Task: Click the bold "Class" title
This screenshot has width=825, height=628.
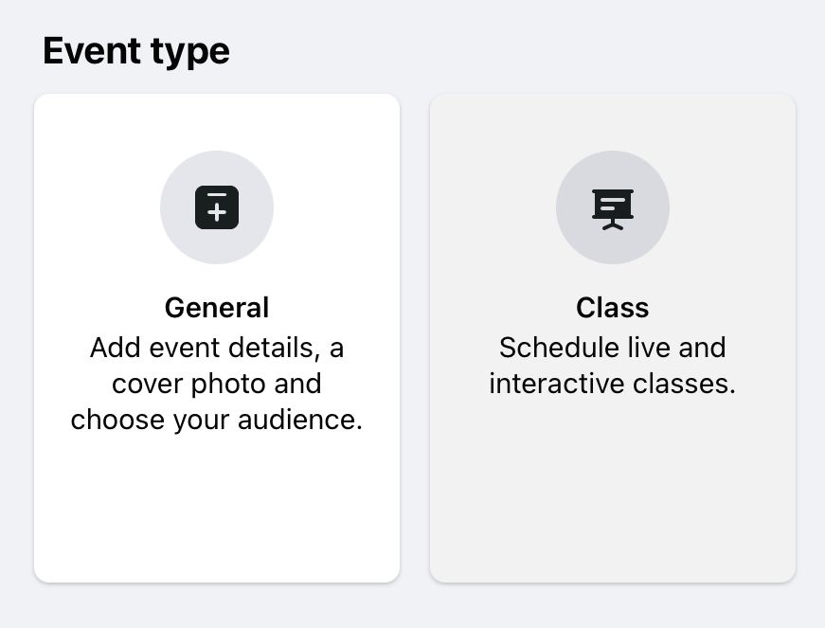Action: click(x=612, y=308)
